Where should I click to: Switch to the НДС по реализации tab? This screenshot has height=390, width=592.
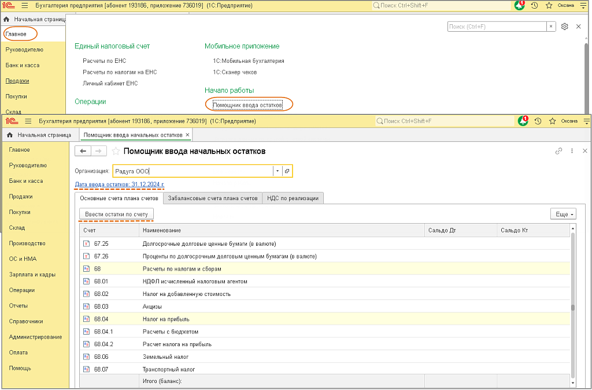[293, 198]
